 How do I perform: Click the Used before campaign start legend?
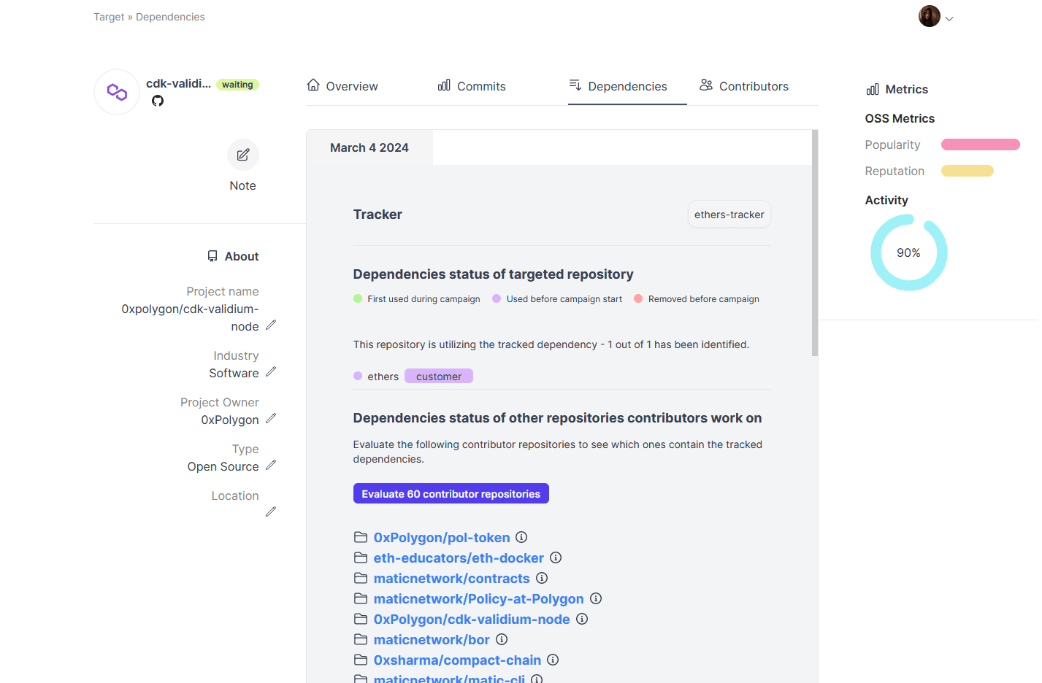(557, 299)
